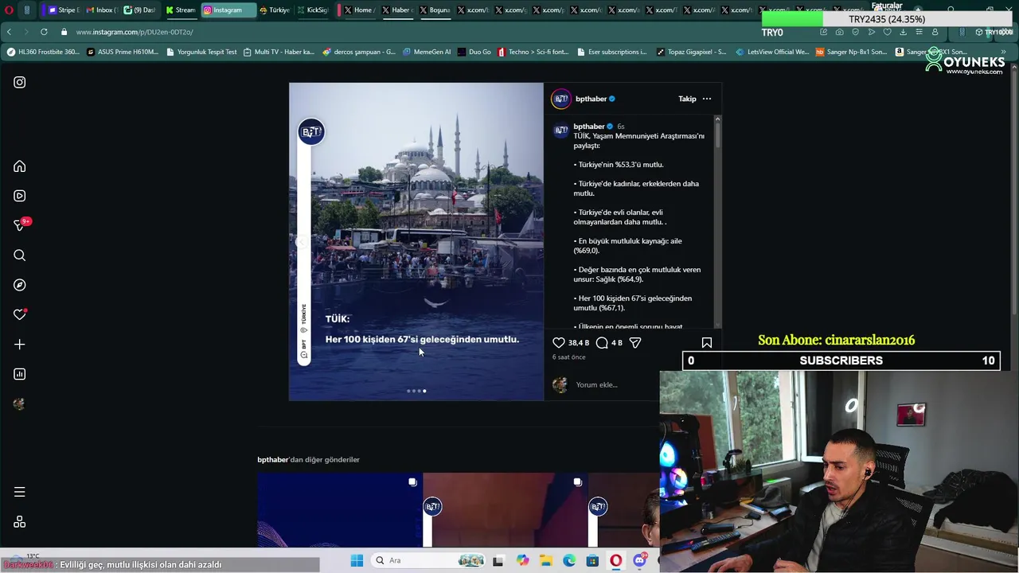Open Search in Instagram sidebar

[20, 255]
